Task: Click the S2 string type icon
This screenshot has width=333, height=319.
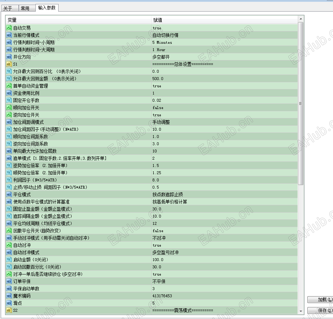Action: (x=9, y=310)
